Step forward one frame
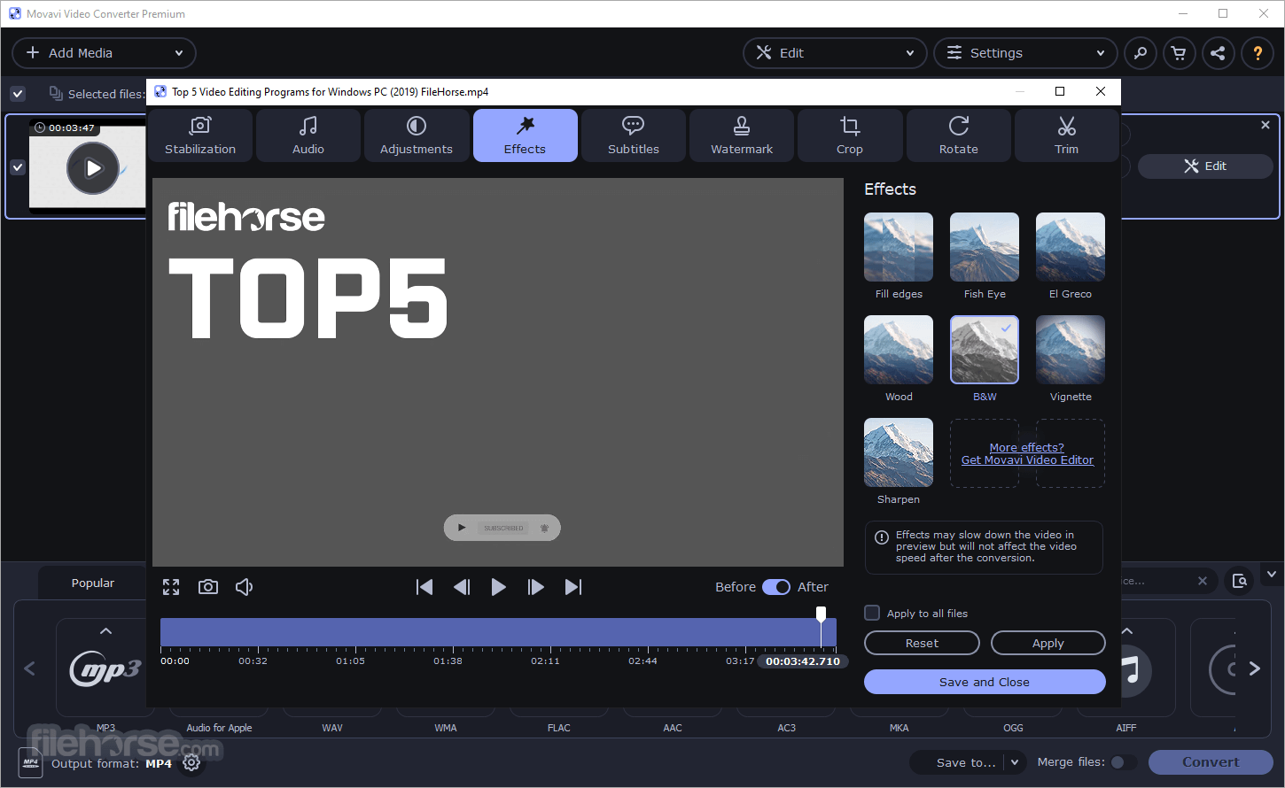The image size is (1285, 788). pyautogui.click(x=536, y=587)
